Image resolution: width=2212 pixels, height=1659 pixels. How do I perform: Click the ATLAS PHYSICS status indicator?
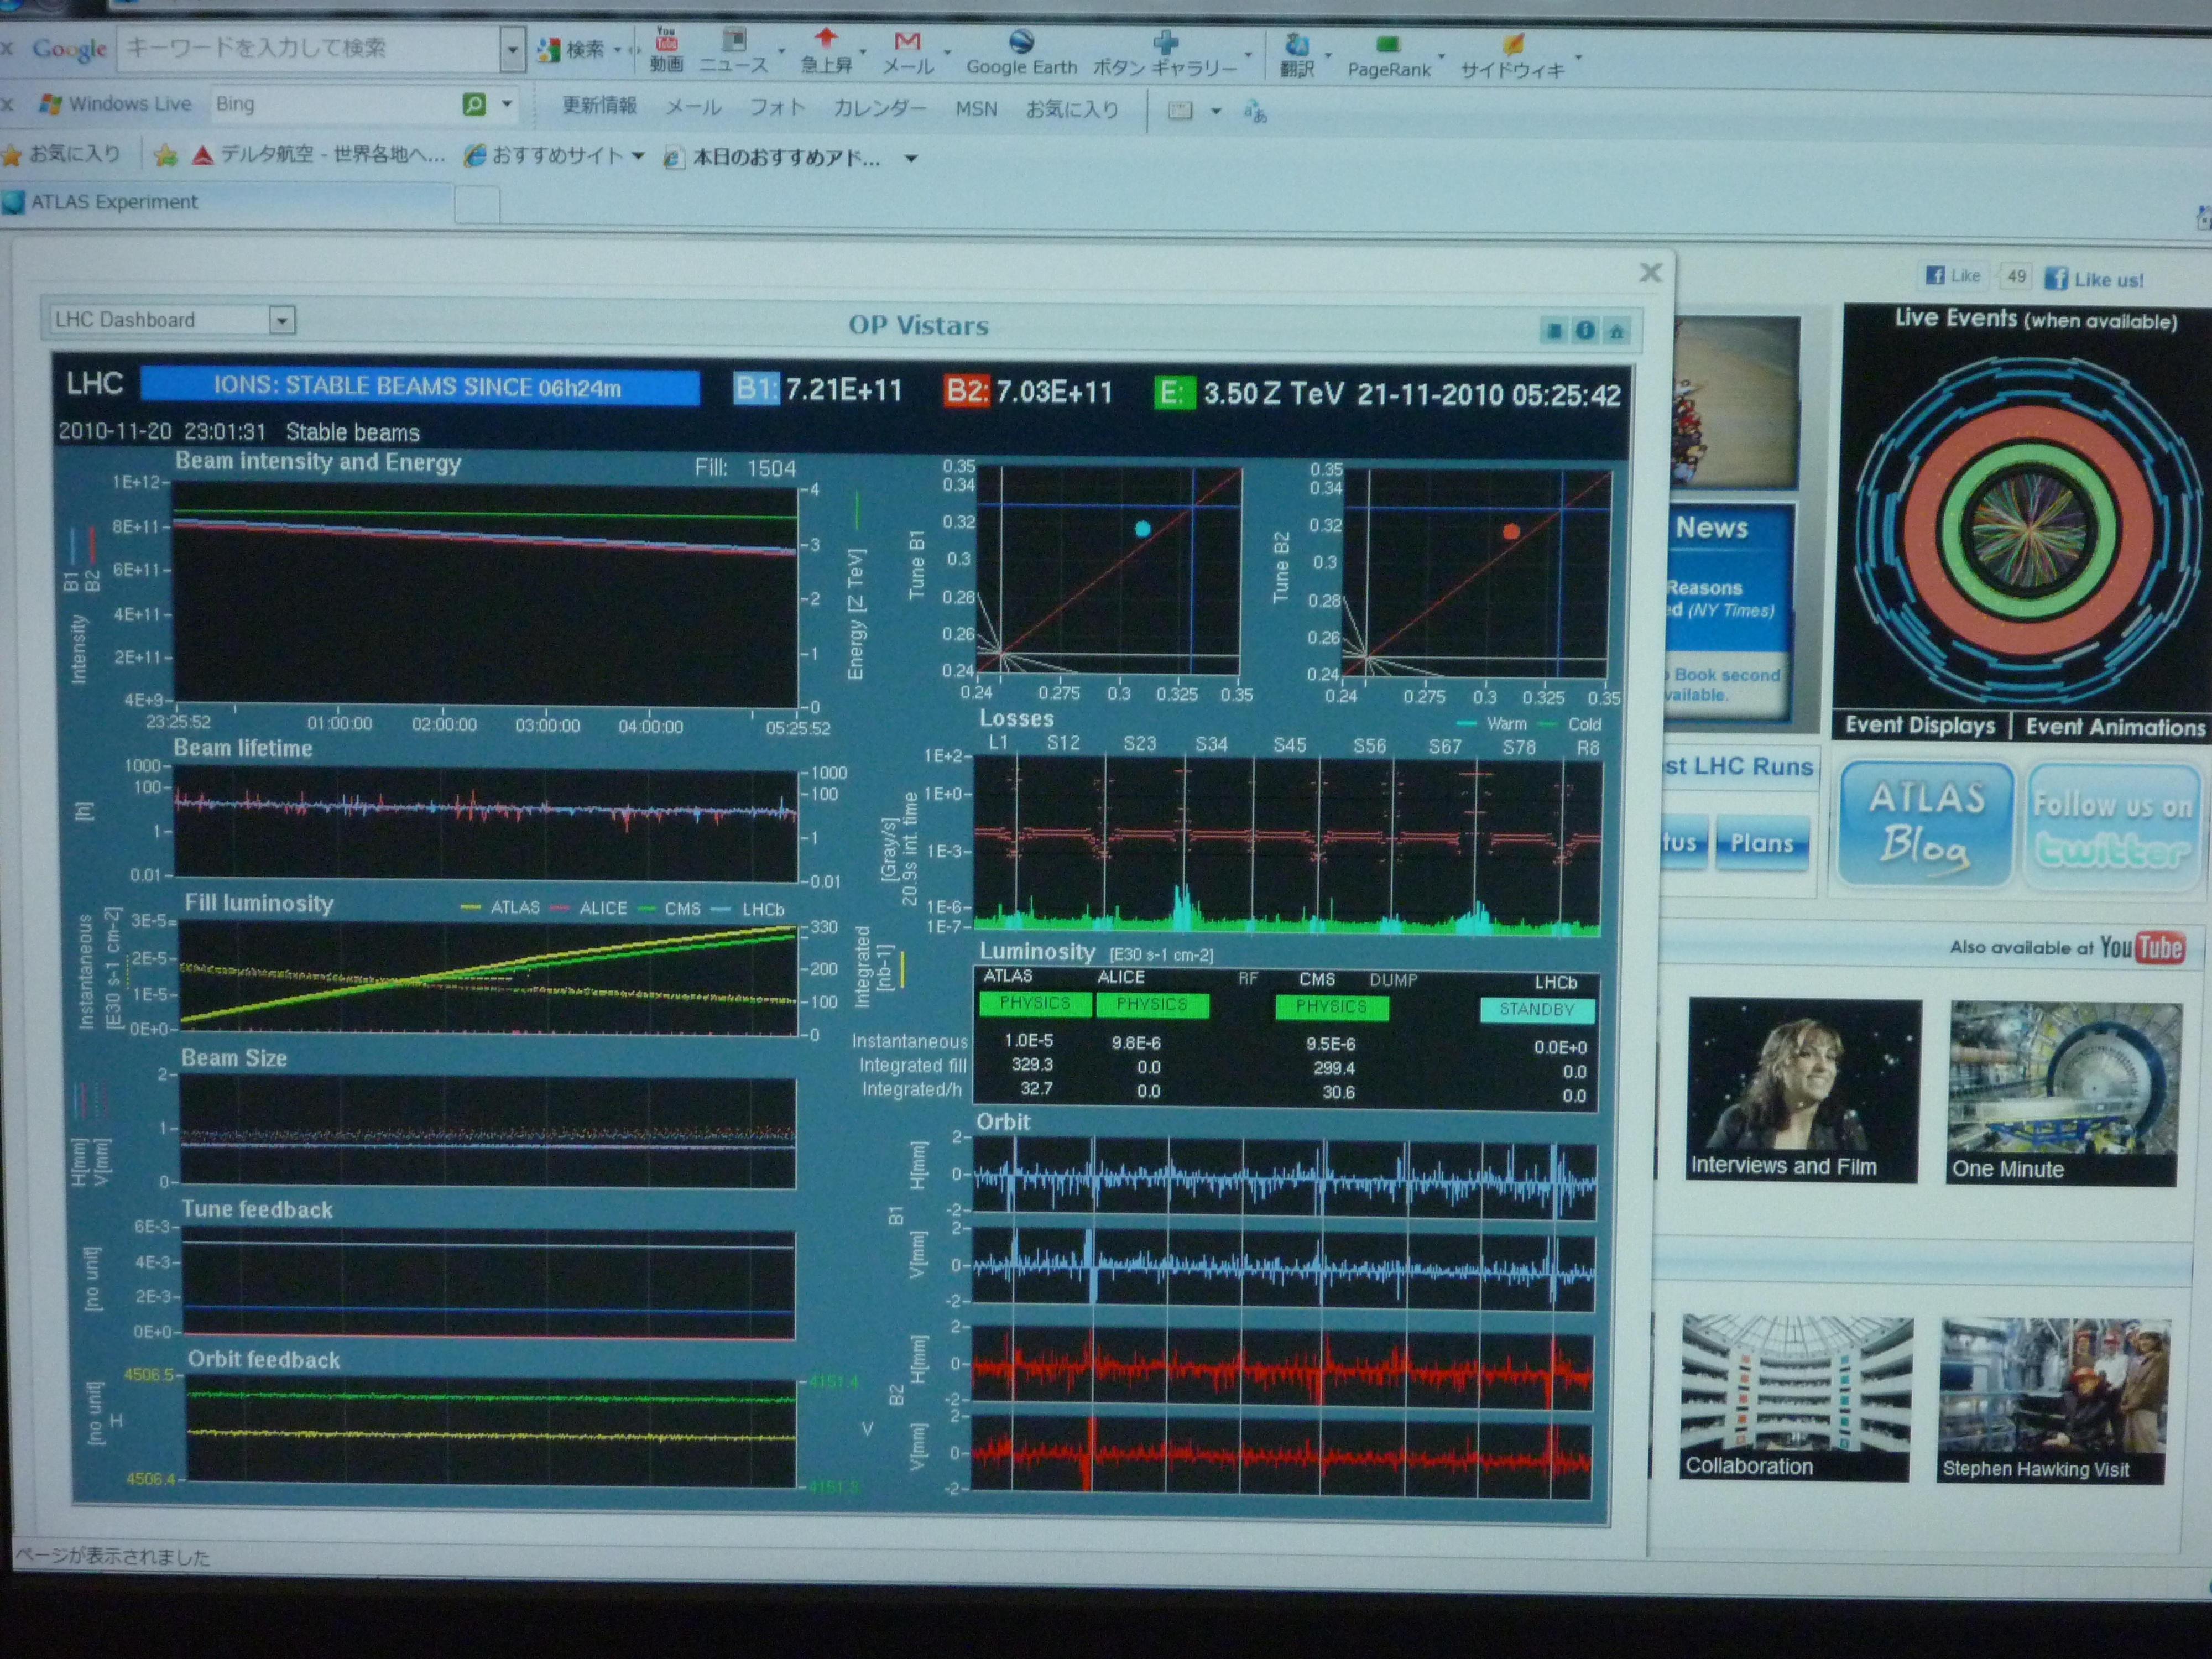click(x=1034, y=1003)
